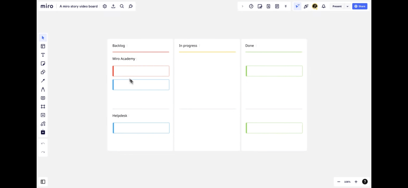Open the reactions party popper icon
Image resolution: width=408 pixels, height=188 pixels.
click(306, 6)
